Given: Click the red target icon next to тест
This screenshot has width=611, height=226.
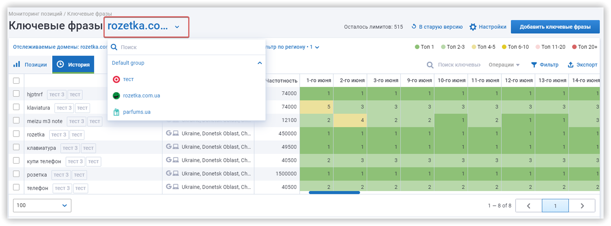Looking at the screenshot, I should [116, 79].
